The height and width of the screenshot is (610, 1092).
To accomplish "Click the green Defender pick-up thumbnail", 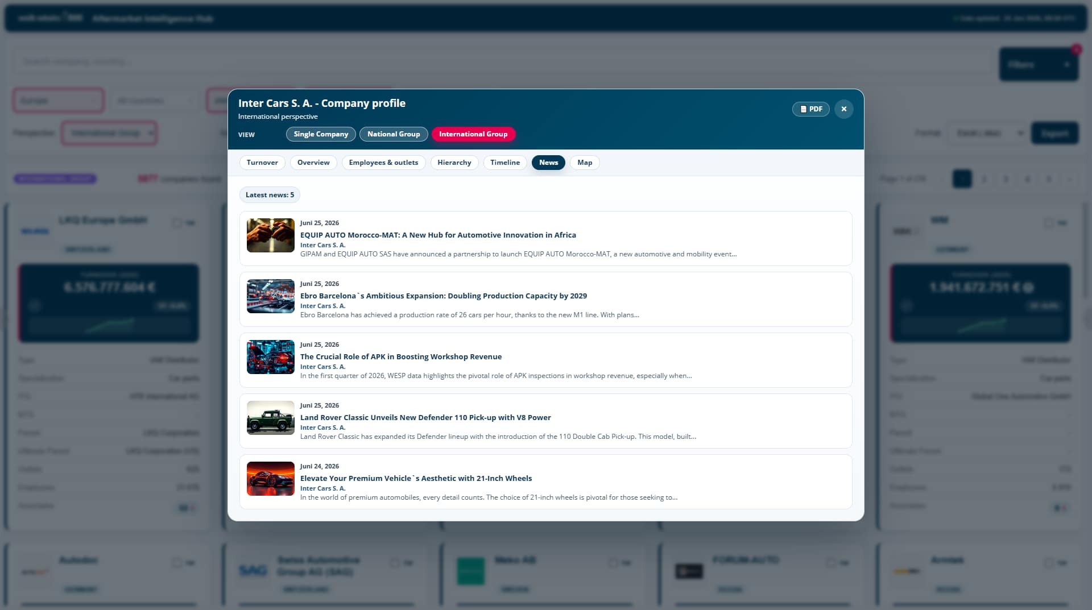I will click(x=271, y=418).
